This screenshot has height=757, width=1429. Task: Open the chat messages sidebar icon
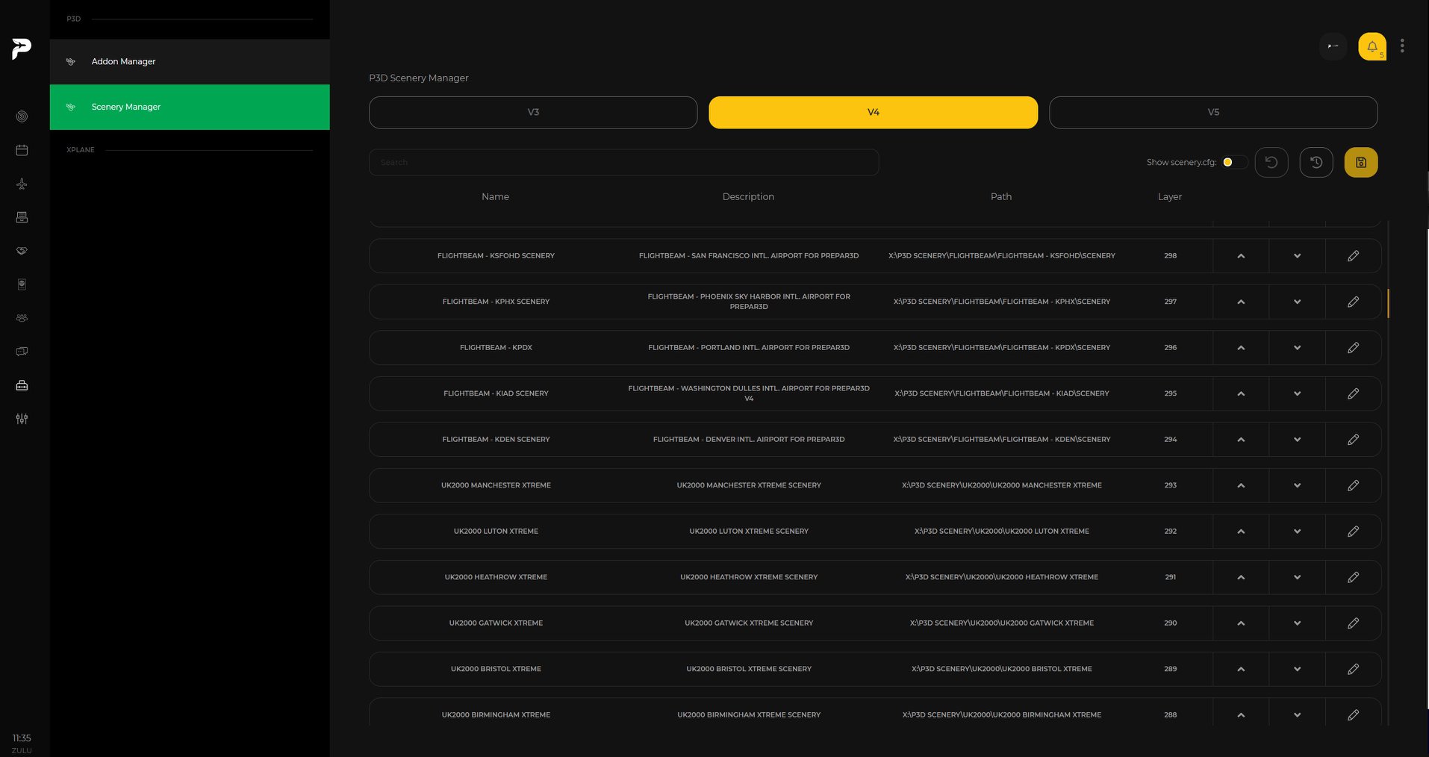click(22, 352)
